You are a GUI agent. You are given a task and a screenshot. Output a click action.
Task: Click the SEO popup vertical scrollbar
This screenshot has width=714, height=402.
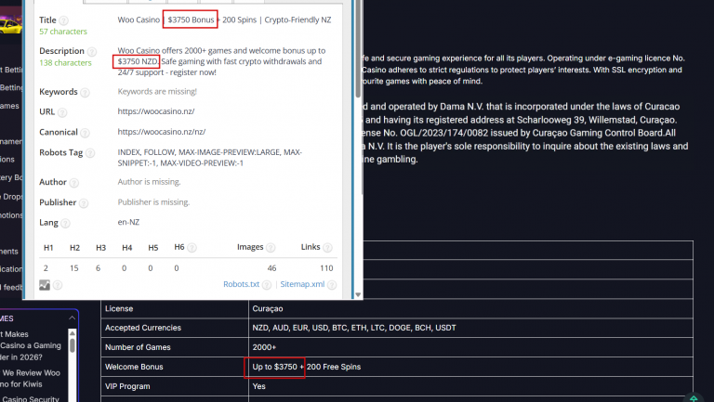(x=358, y=50)
